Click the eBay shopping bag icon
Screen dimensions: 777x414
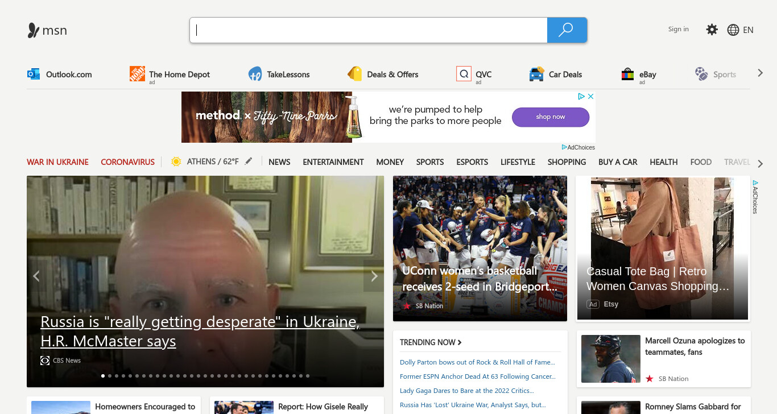coord(627,74)
